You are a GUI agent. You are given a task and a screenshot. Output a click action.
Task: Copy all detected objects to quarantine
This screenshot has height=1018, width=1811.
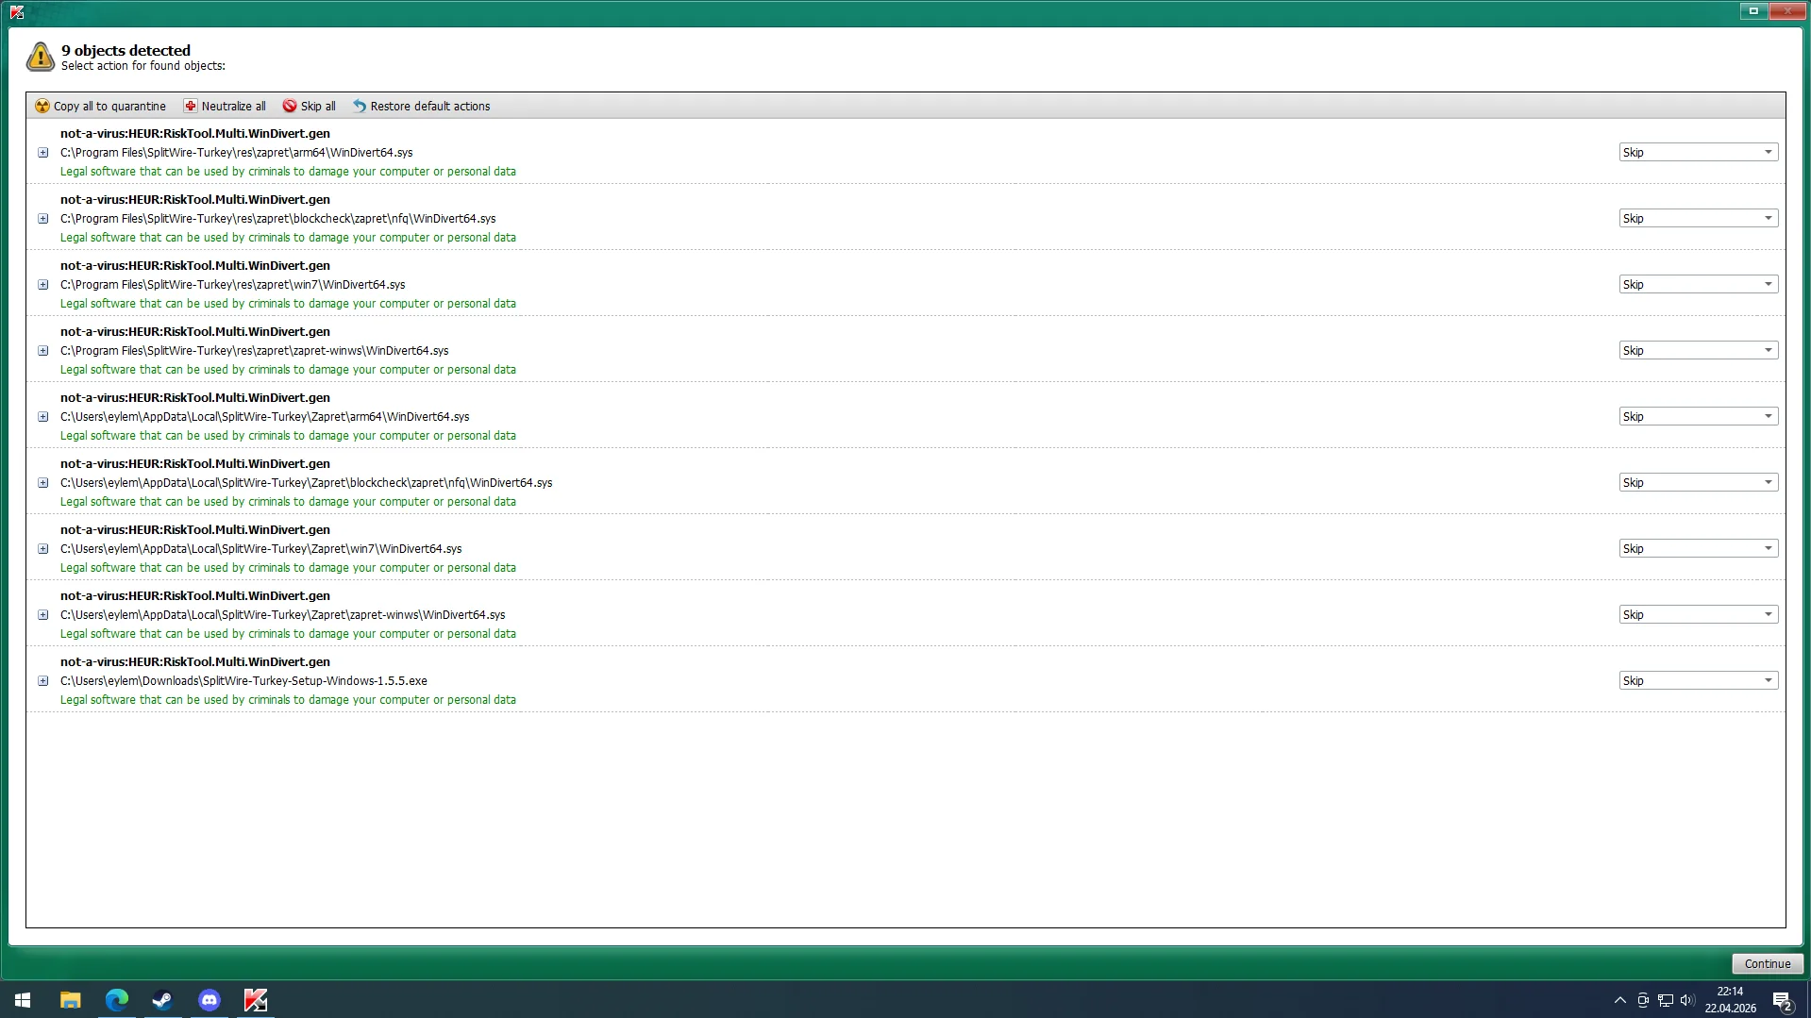[x=100, y=106]
